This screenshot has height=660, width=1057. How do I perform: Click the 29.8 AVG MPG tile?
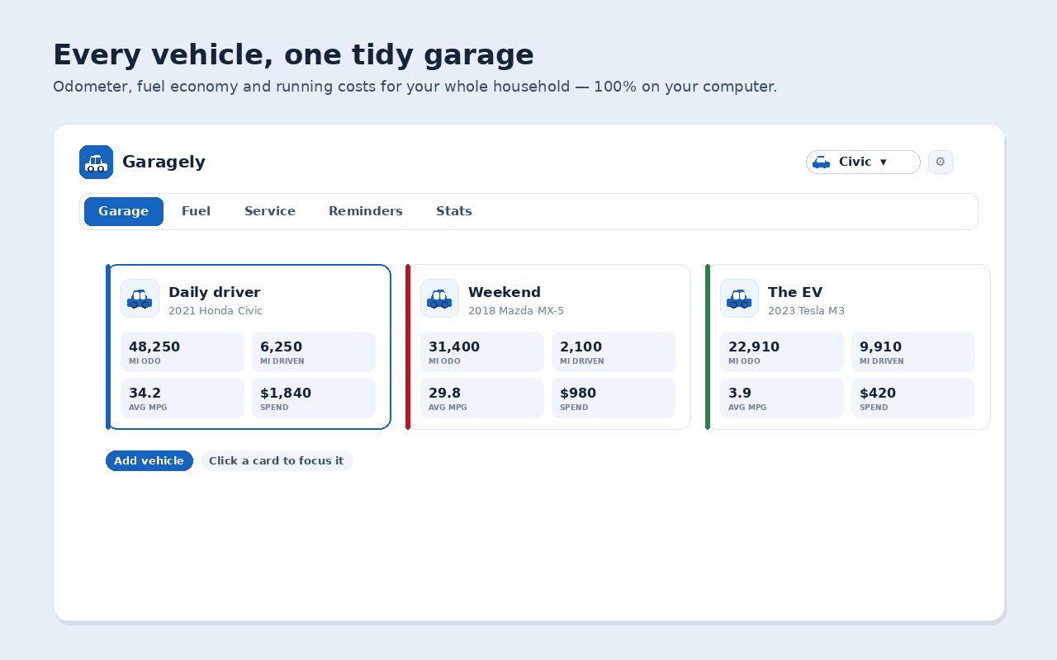click(482, 398)
